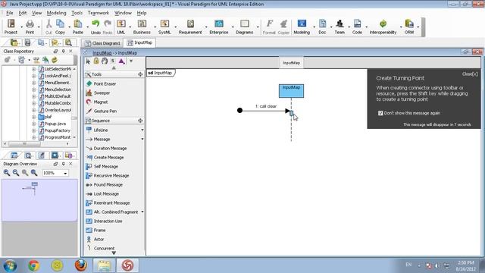
Task: Click the InputMap breadcrumb link
Action: 102,53
